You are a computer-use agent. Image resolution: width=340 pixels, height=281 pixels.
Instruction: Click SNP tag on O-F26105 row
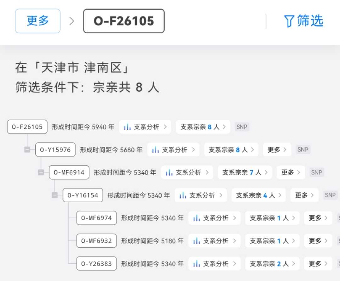[x=242, y=127]
